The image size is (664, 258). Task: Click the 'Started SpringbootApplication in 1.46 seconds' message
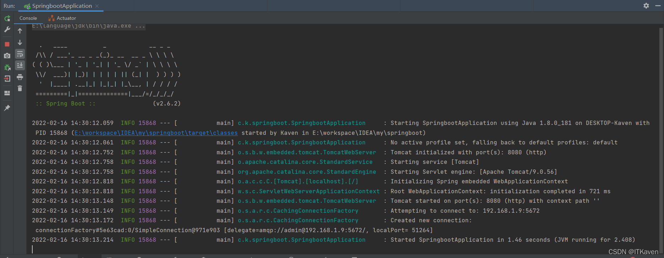[513, 240]
